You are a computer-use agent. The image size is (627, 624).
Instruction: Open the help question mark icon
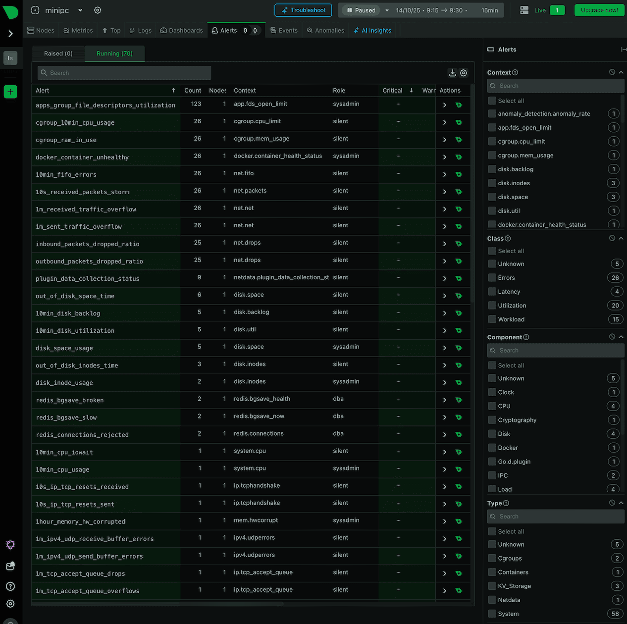tap(10, 586)
